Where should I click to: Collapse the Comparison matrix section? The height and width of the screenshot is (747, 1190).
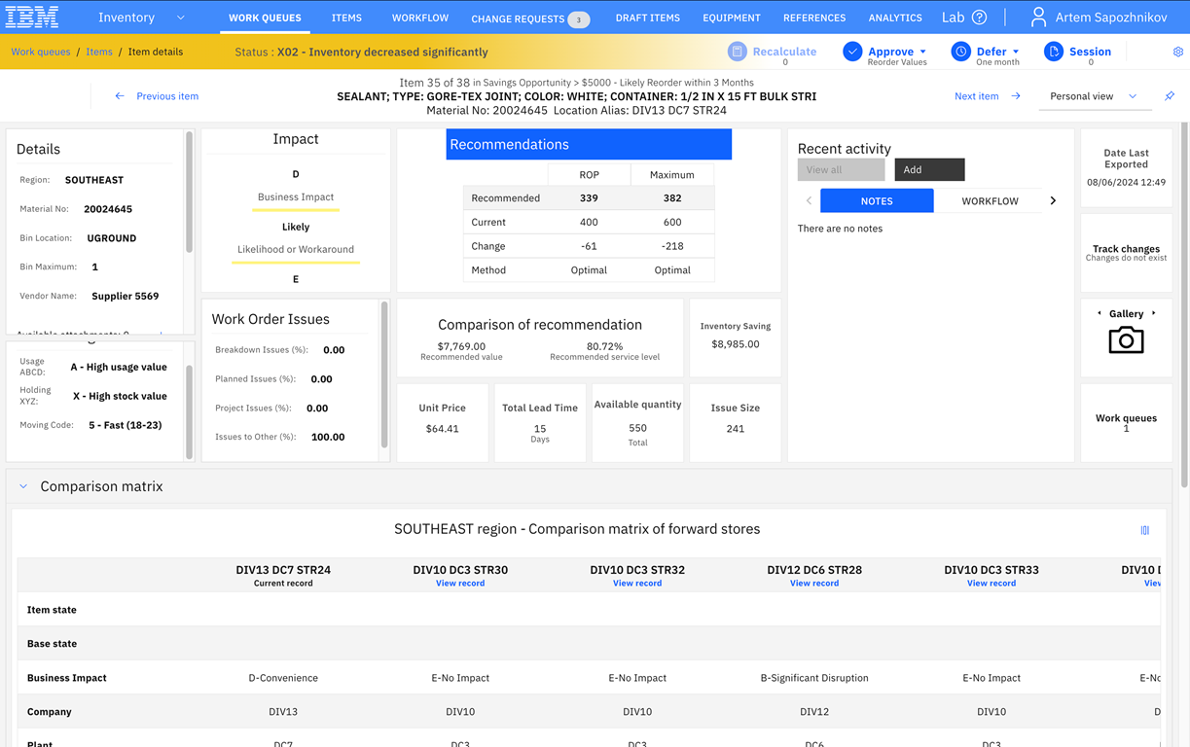pyautogui.click(x=23, y=486)
